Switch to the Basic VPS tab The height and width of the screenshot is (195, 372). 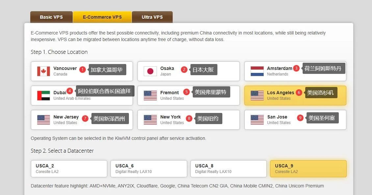coord(51,17)
